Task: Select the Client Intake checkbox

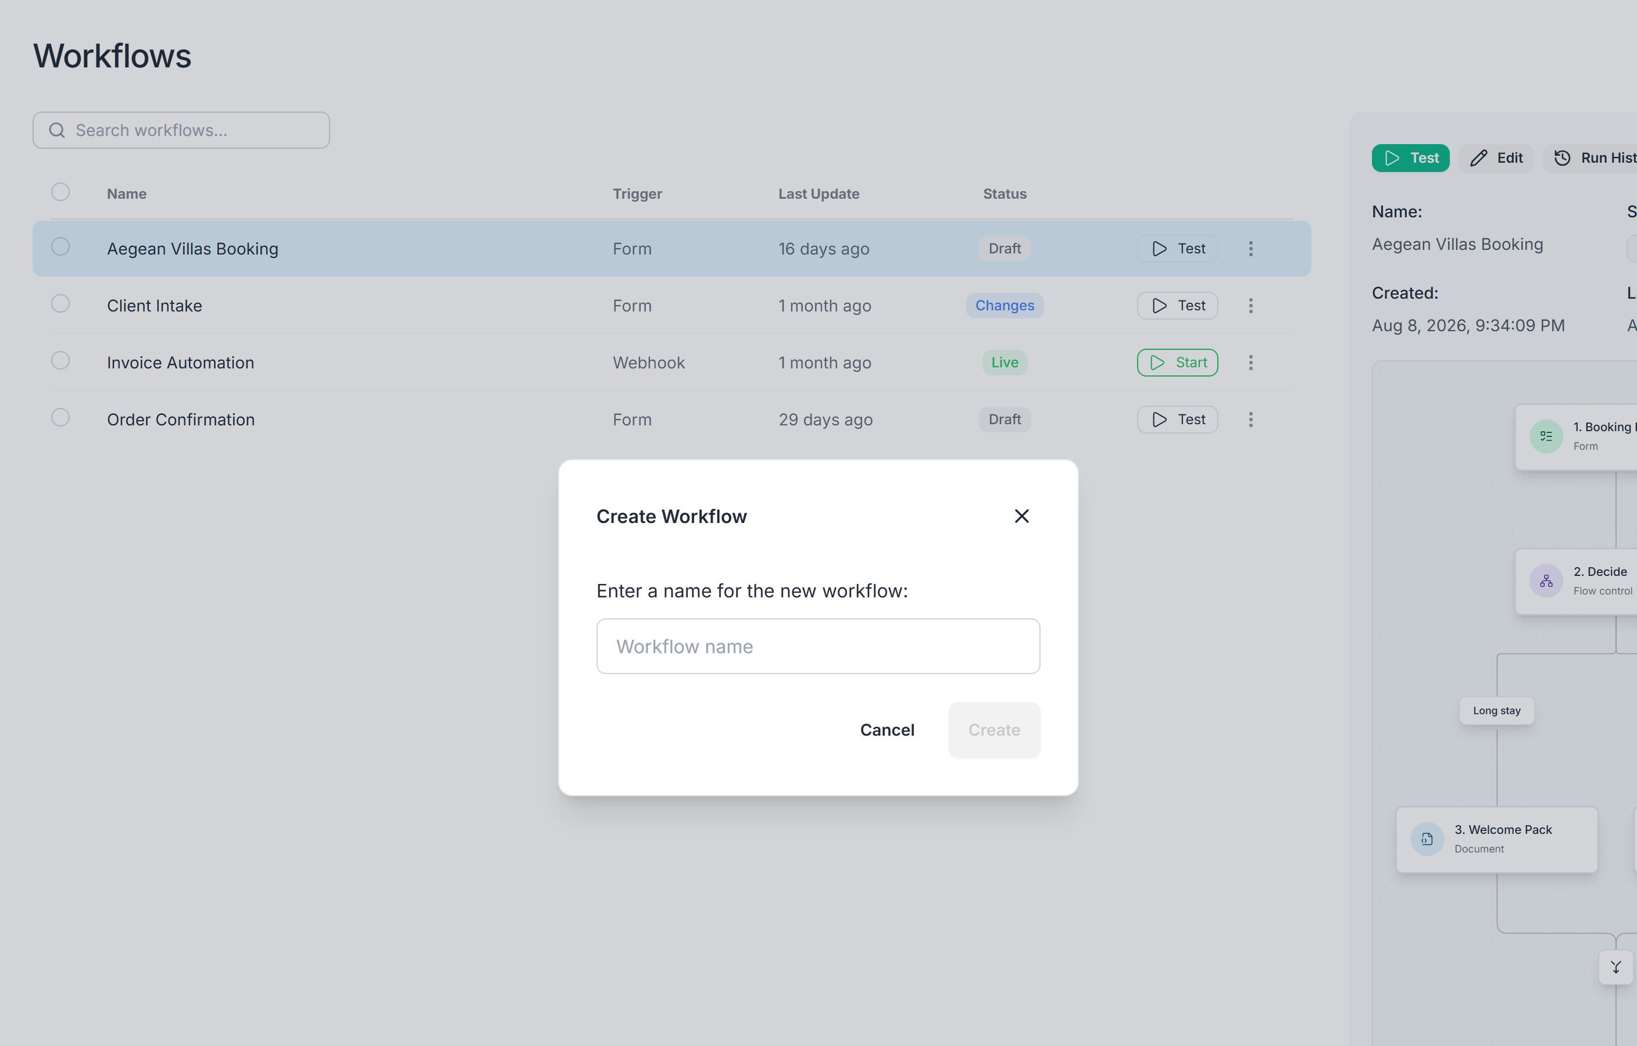Action: pyautogui.click(x=60, y=303)
